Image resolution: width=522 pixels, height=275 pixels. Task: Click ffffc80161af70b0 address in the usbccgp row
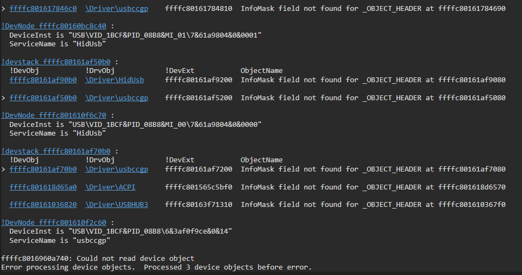click(43, 169)
